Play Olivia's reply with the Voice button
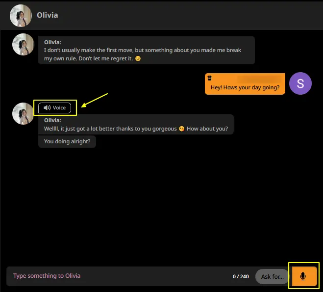This screenshot has width=323, height=292. coord(54,108)
